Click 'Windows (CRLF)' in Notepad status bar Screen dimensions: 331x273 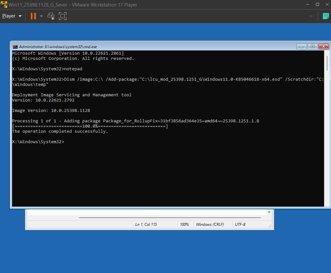click(x=210, y=225)
